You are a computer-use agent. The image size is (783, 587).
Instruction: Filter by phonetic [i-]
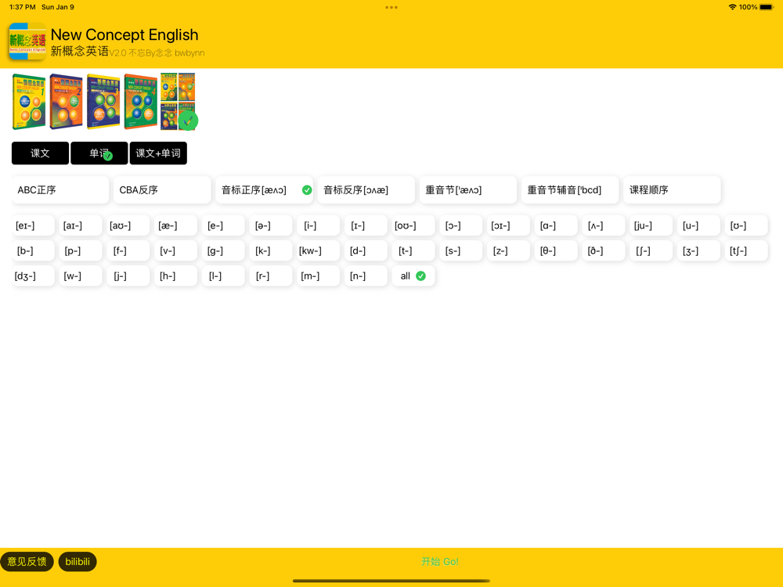pyautogui.click(x=318, y=225)
